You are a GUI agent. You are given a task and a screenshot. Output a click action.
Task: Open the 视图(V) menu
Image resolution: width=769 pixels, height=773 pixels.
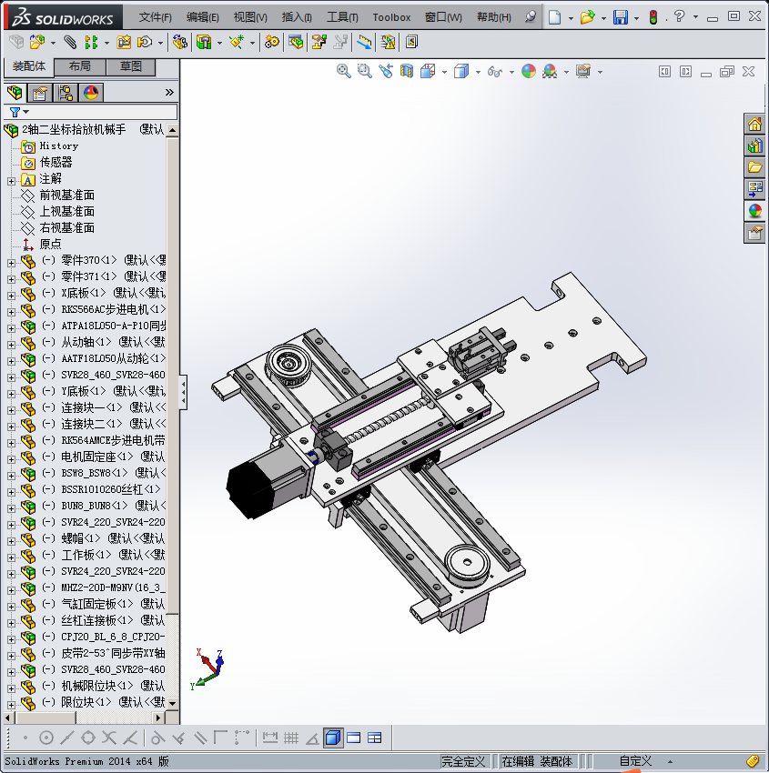[x=250, y=17]
